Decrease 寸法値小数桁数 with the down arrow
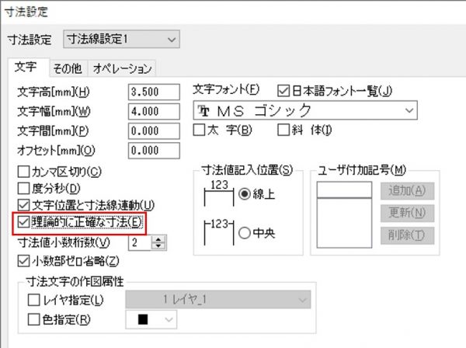Viewport: 466px width, 348px height. (158, 246)
